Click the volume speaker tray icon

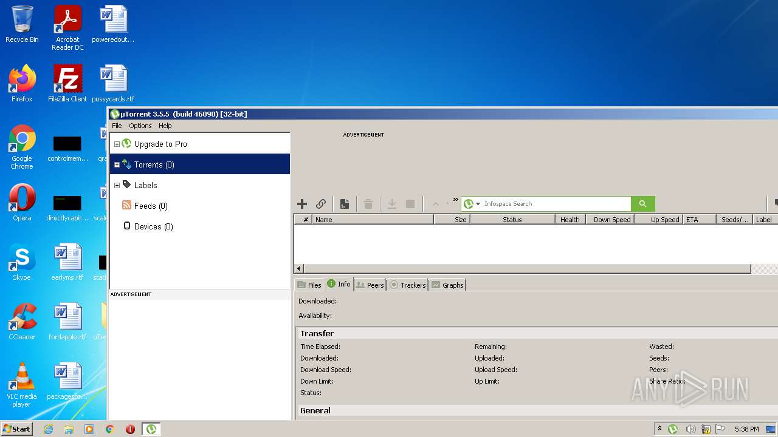[x=690, y=429]
